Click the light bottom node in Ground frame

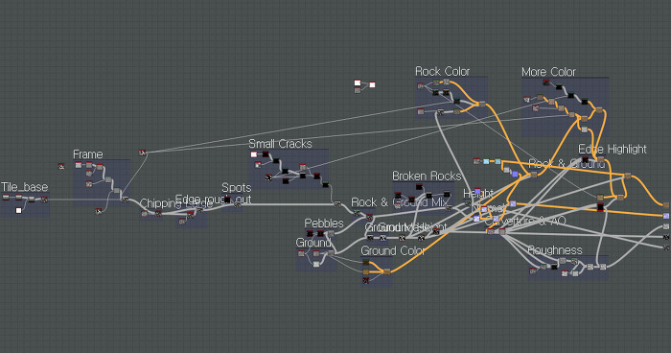coord(316,264)
